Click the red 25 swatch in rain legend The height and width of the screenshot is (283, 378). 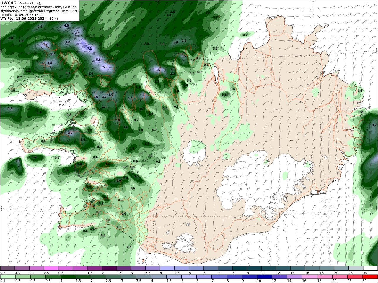click(x=355, y=277)
